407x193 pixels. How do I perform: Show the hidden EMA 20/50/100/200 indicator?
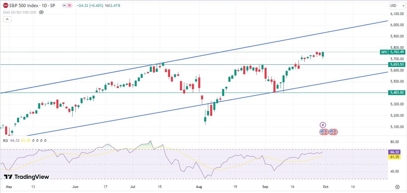pos(41,12)
